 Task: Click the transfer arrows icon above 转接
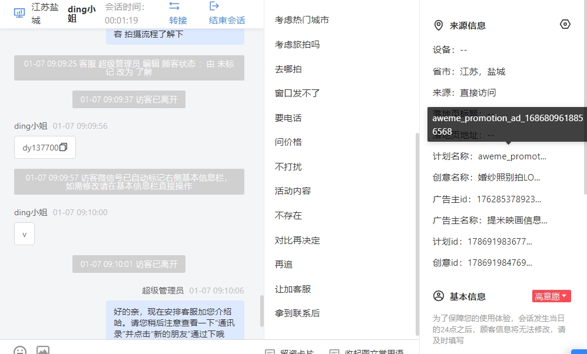(174, 6)
